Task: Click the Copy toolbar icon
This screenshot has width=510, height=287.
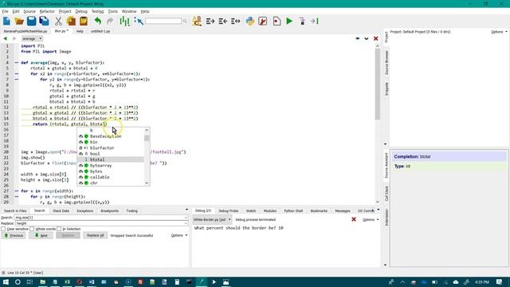Action: click(71, 22)
